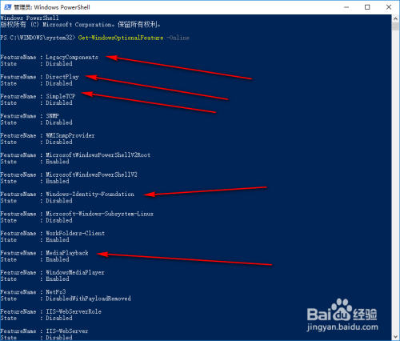Click the PowerShell icon in title bar
The image size is (400, 341).
point(7,7)
